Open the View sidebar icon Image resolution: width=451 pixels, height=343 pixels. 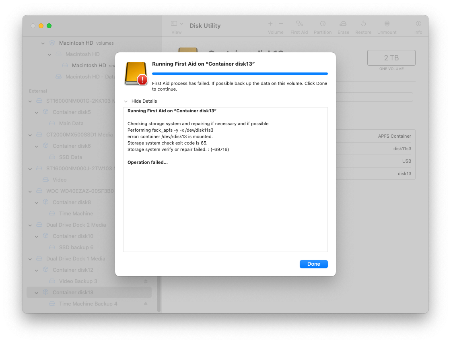pyautogui.click(x=174, y=24)
